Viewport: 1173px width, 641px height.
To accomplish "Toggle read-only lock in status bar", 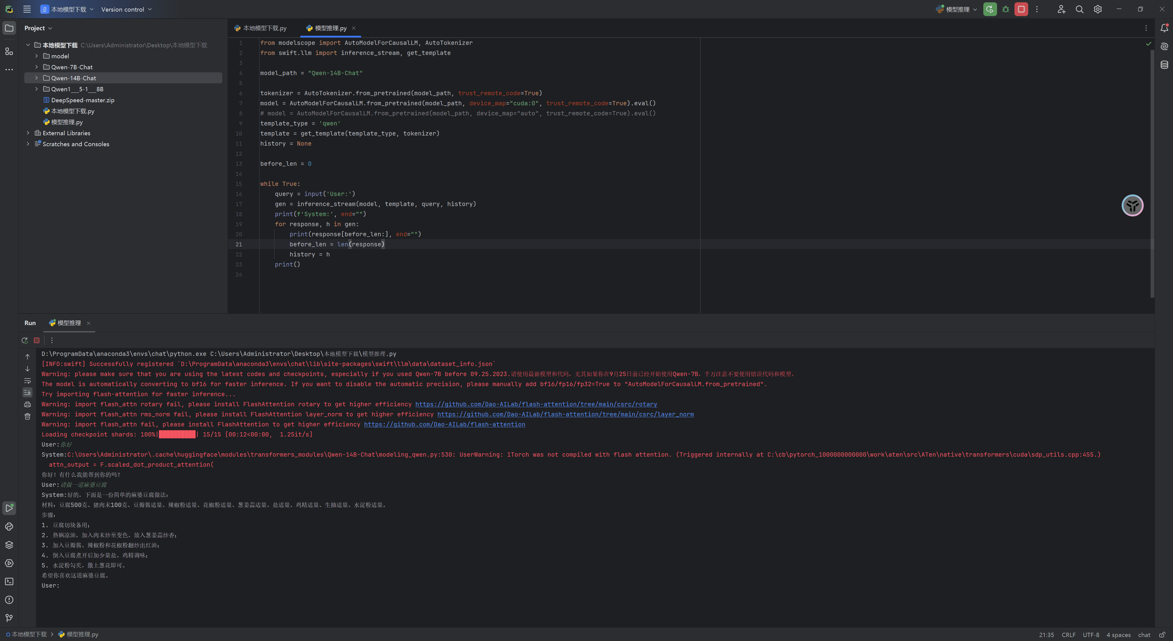I will (x=1162, y=635).
